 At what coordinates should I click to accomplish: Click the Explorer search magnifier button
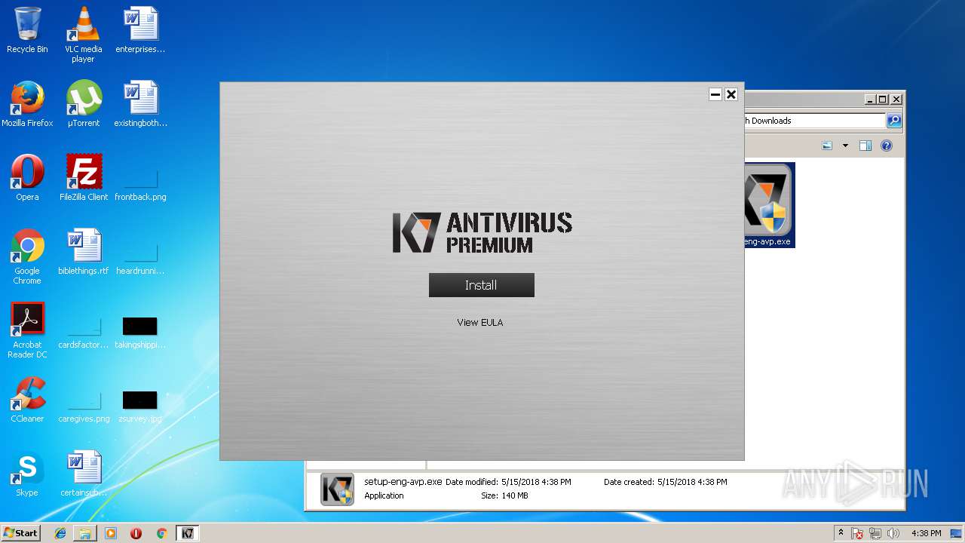(x=894, y=121)
